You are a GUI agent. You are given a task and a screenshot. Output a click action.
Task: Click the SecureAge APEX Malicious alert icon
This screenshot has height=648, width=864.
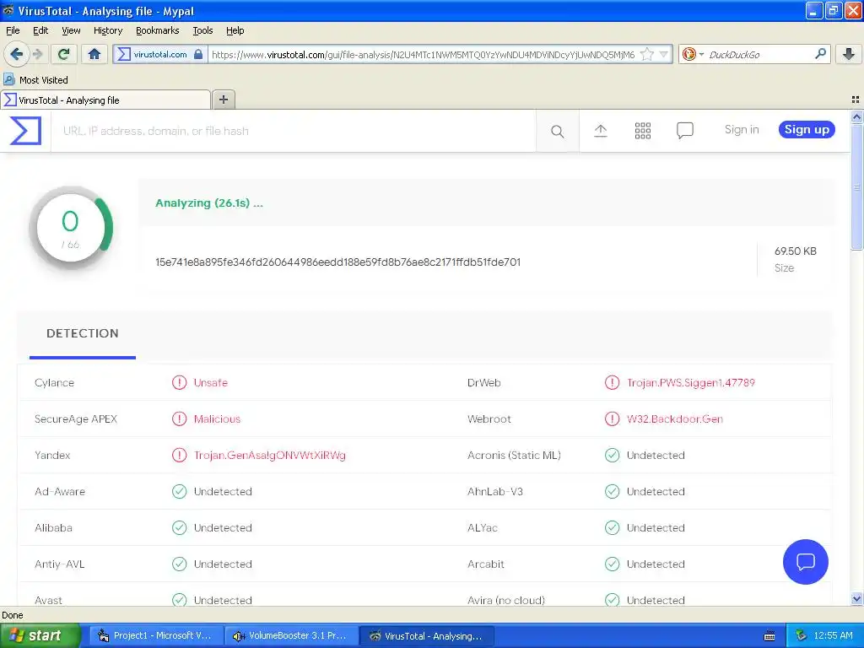pos(179,418)
